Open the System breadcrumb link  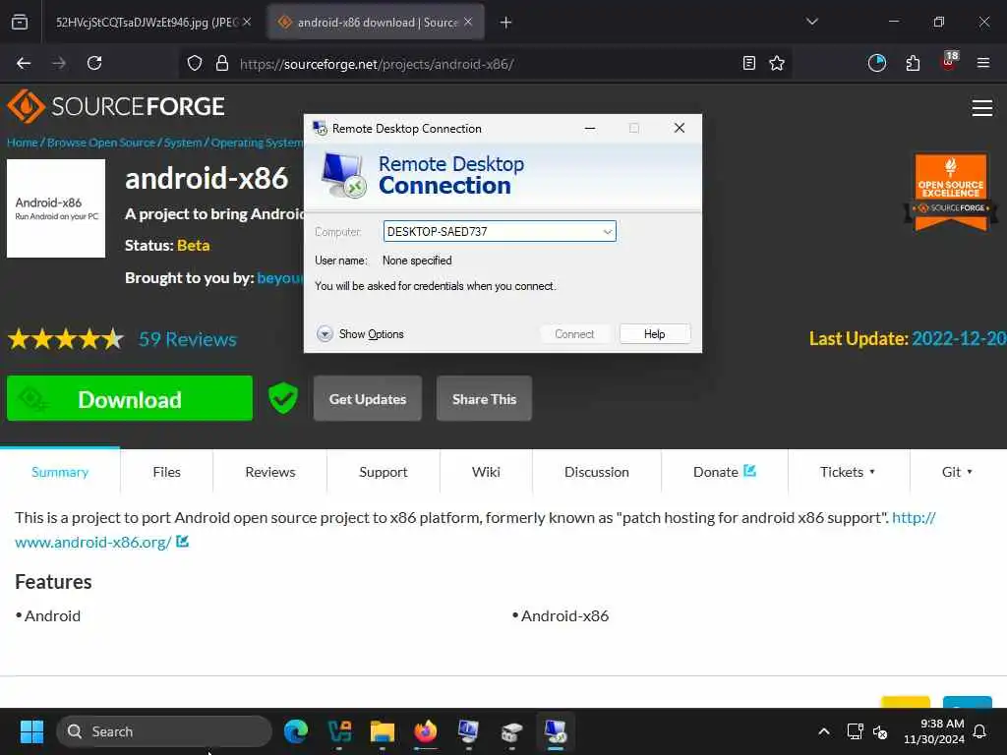[182, 143]
